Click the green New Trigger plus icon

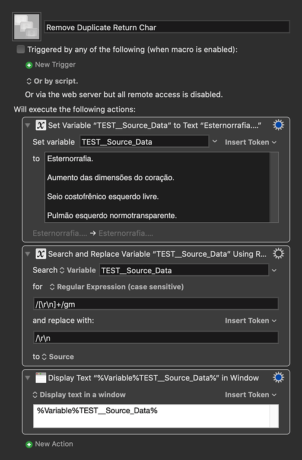[29, 65]
